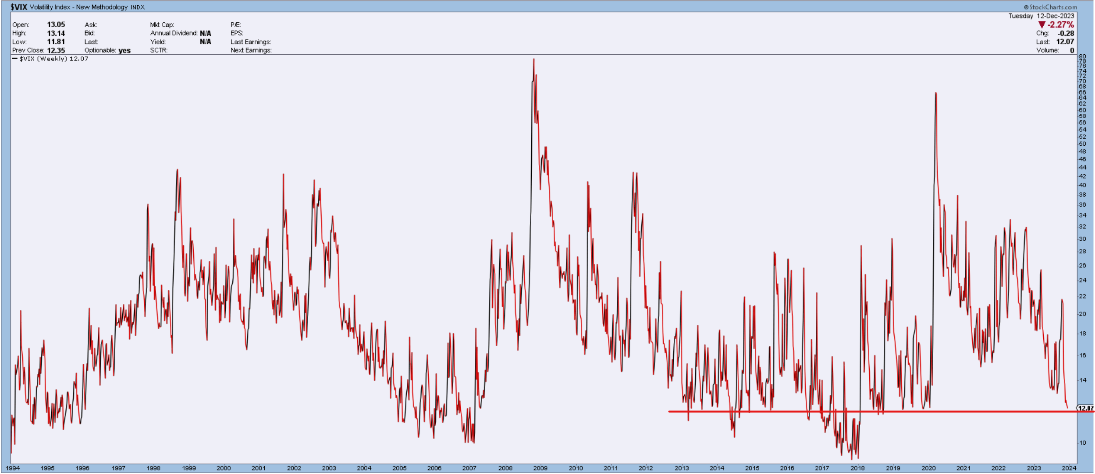Click the Open value 13.05

click(56, 25)
